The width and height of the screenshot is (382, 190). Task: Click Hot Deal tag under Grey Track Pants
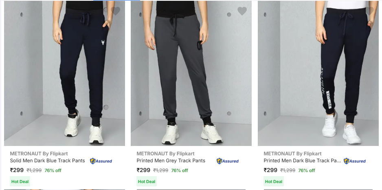147,181
